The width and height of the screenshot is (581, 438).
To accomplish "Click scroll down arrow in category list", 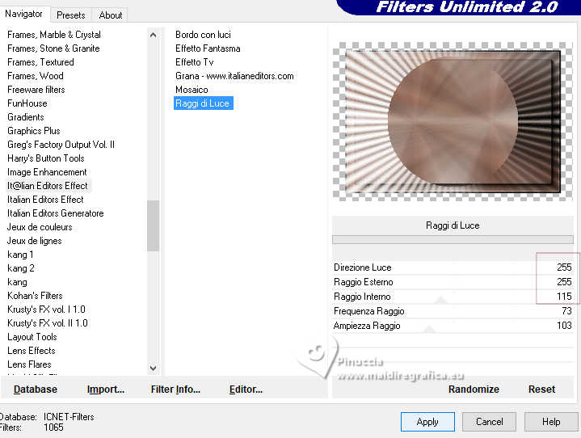I will coord(153,368).
